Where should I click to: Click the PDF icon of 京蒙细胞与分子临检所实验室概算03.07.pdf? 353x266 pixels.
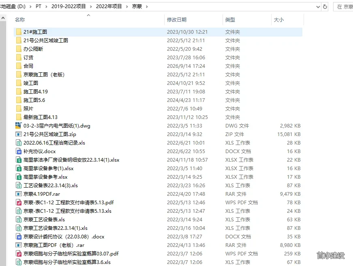[19, 253]
